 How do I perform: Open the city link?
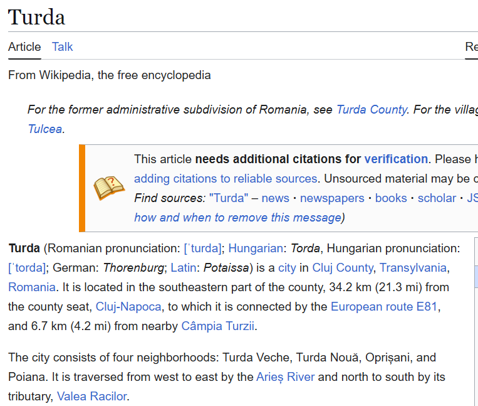click(x=287, y=268)
